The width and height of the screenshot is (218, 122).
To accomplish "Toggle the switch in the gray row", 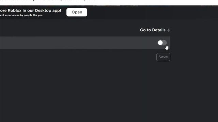I will [162, 43].
